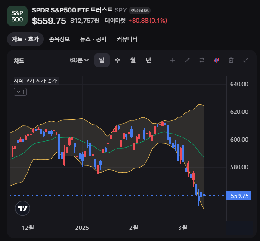The width and height of the screenshot is (260, 241).
Task: Click the 600.00 price axis label
Action: 239,140
